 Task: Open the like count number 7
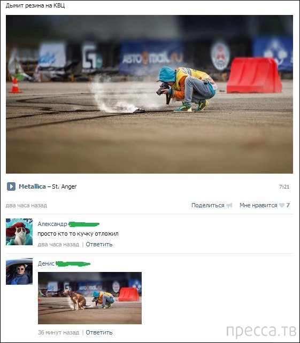pos(288,205)
